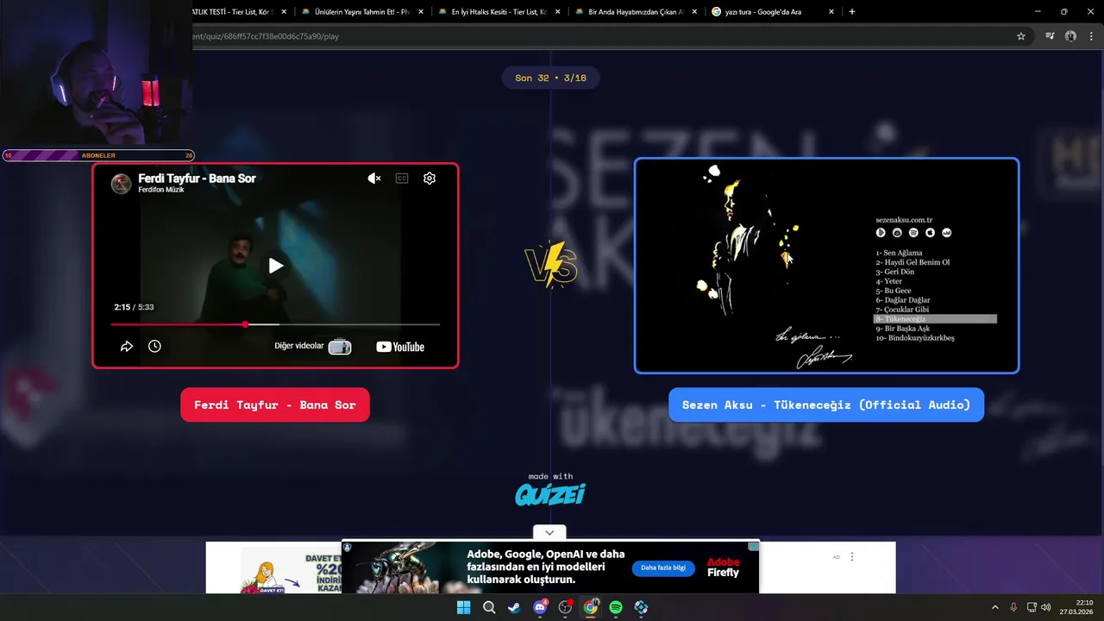Open a new browser tab

[852, 12]
